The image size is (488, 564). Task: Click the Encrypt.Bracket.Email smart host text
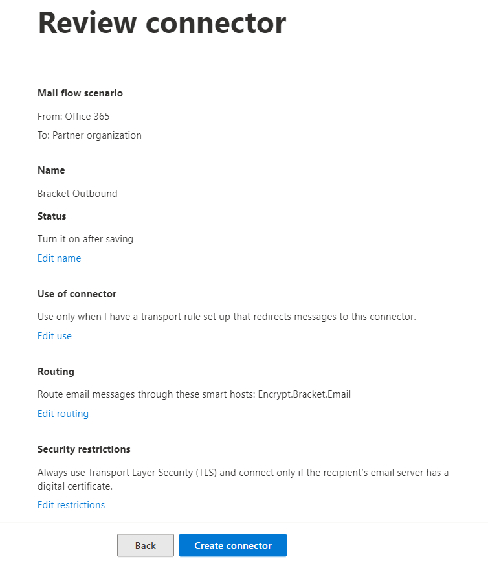click(304, 394)
